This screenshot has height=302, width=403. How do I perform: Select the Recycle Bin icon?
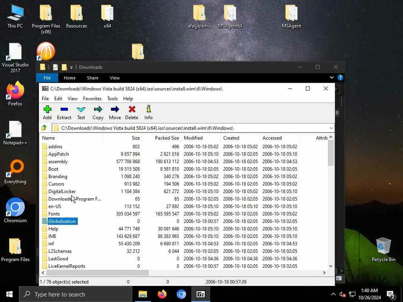click(383, 250)
